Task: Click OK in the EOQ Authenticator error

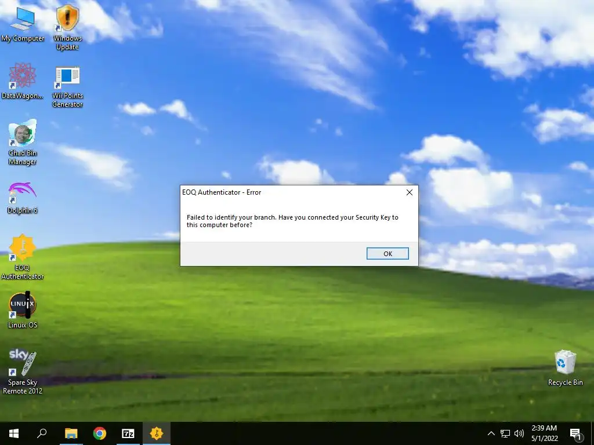Action: coord(387,254)
